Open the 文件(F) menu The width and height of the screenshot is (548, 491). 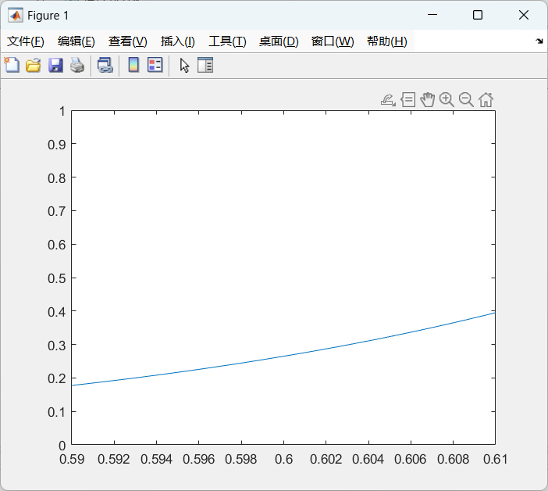[26, 41]
